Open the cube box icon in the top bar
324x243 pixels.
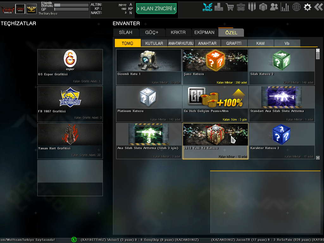[x=263, y=7]
